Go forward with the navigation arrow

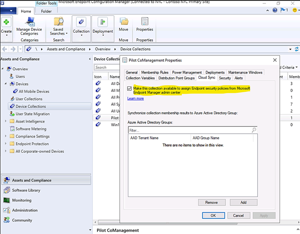coord(13,49)
